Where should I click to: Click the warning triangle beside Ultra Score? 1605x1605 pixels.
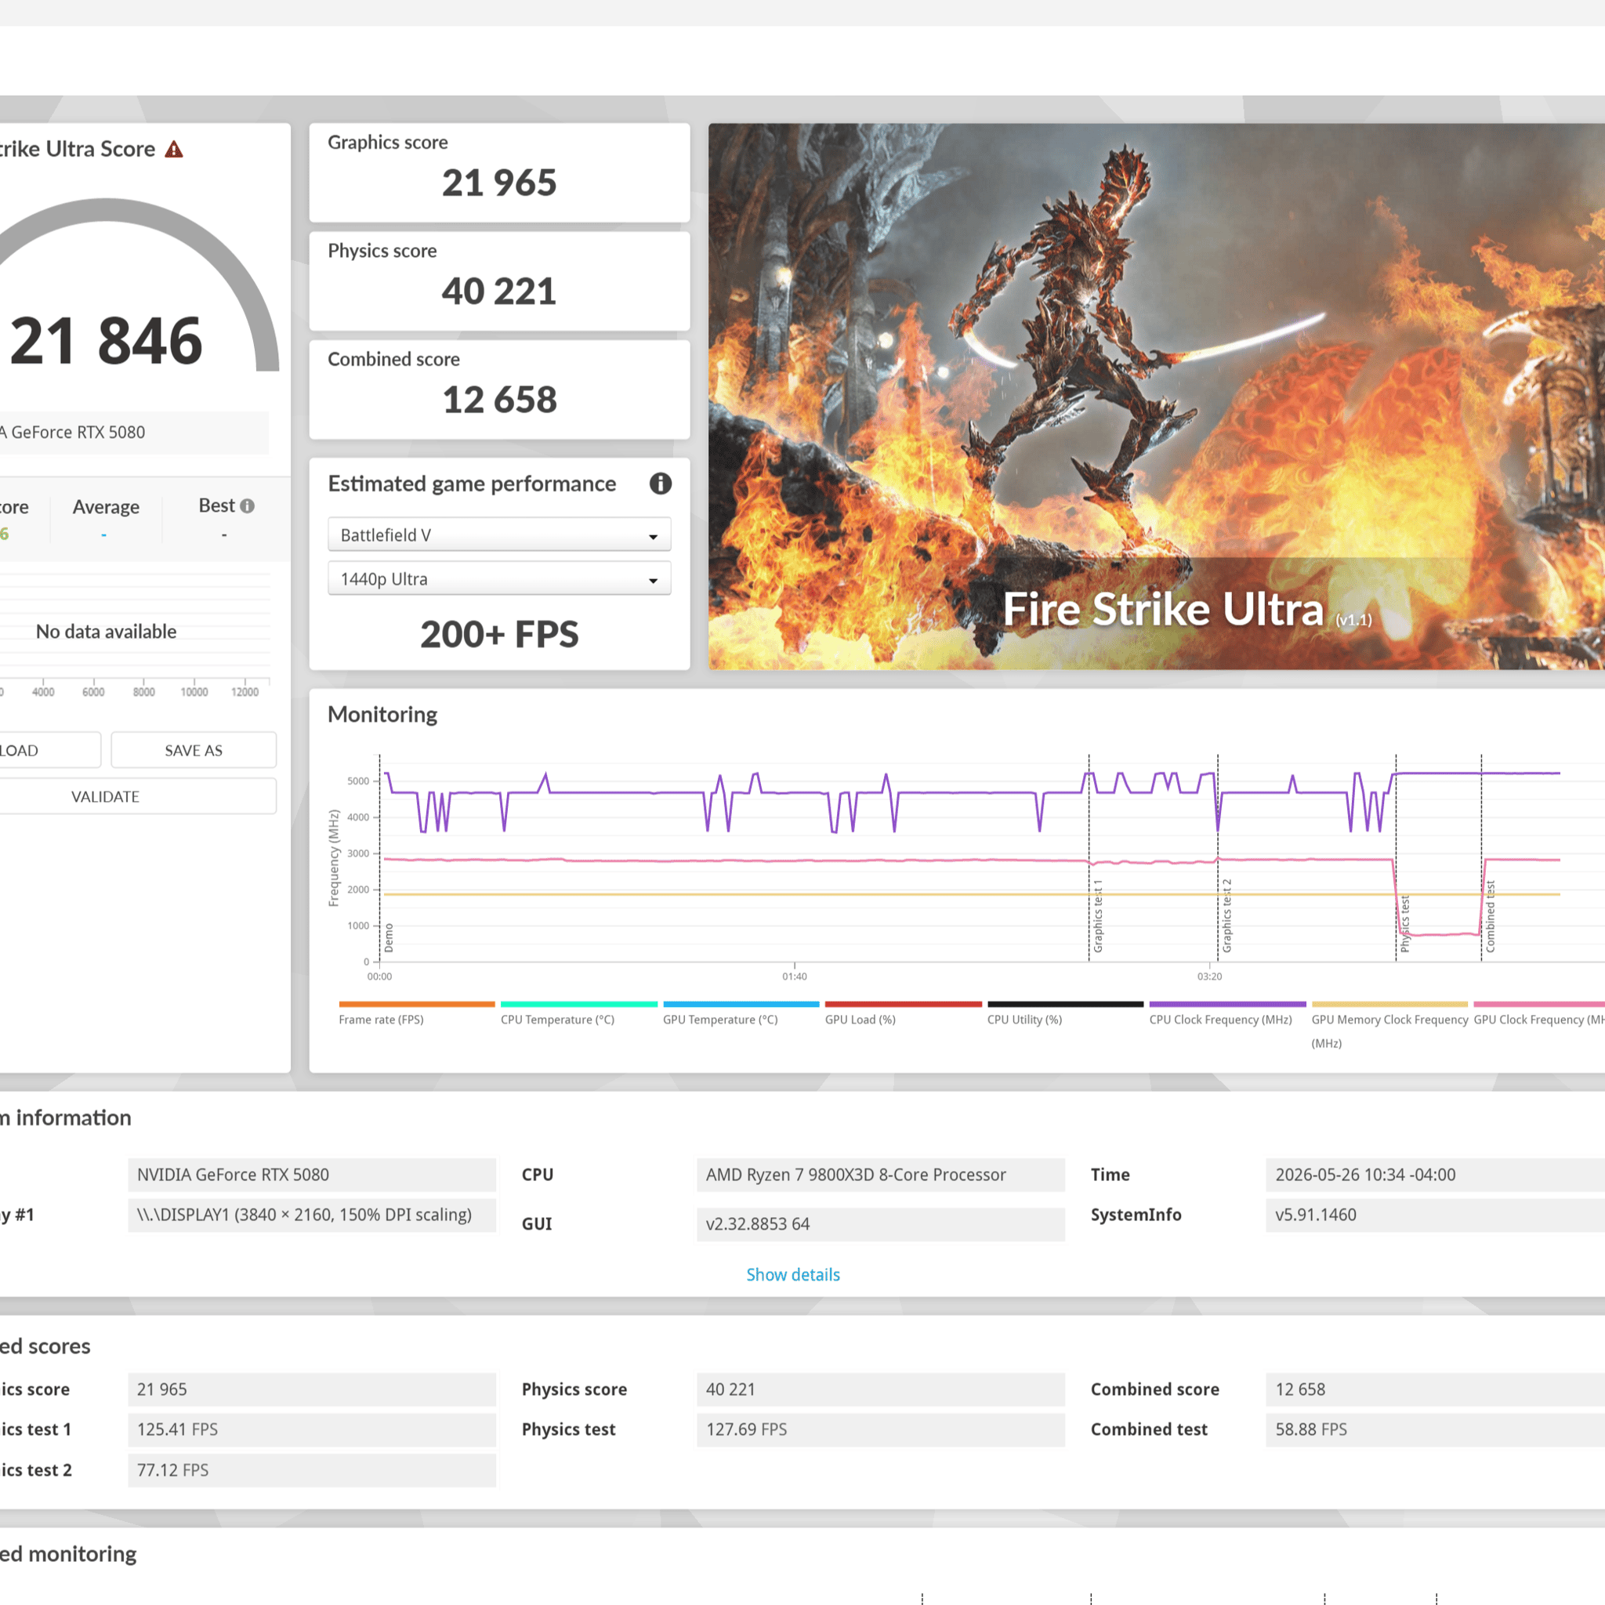pyautogui.click(x=174, y=150)
